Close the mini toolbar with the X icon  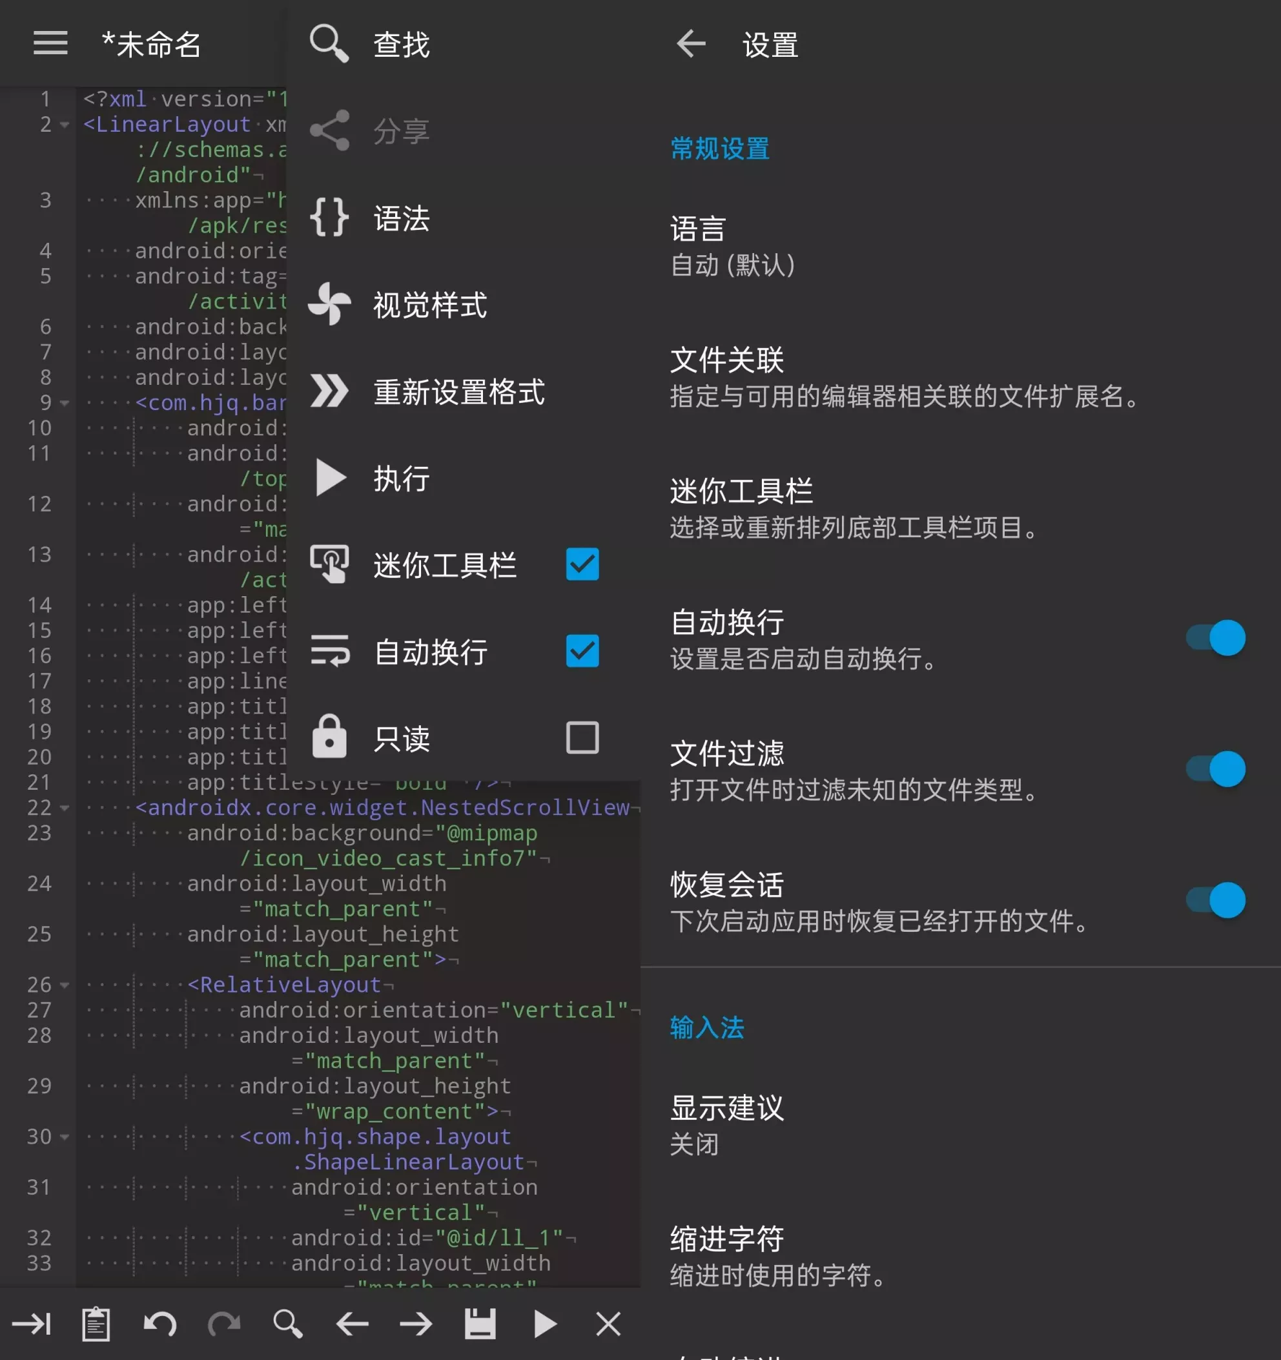click(608, 1324)
